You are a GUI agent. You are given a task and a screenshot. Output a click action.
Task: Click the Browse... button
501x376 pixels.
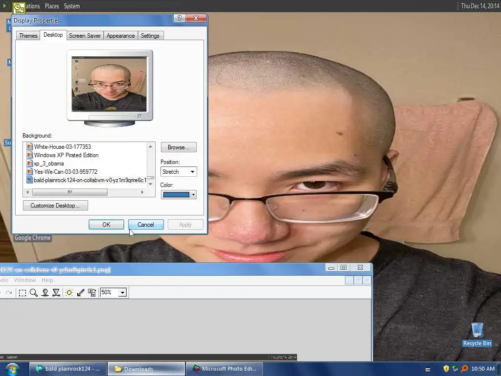[x=178, y=147]
